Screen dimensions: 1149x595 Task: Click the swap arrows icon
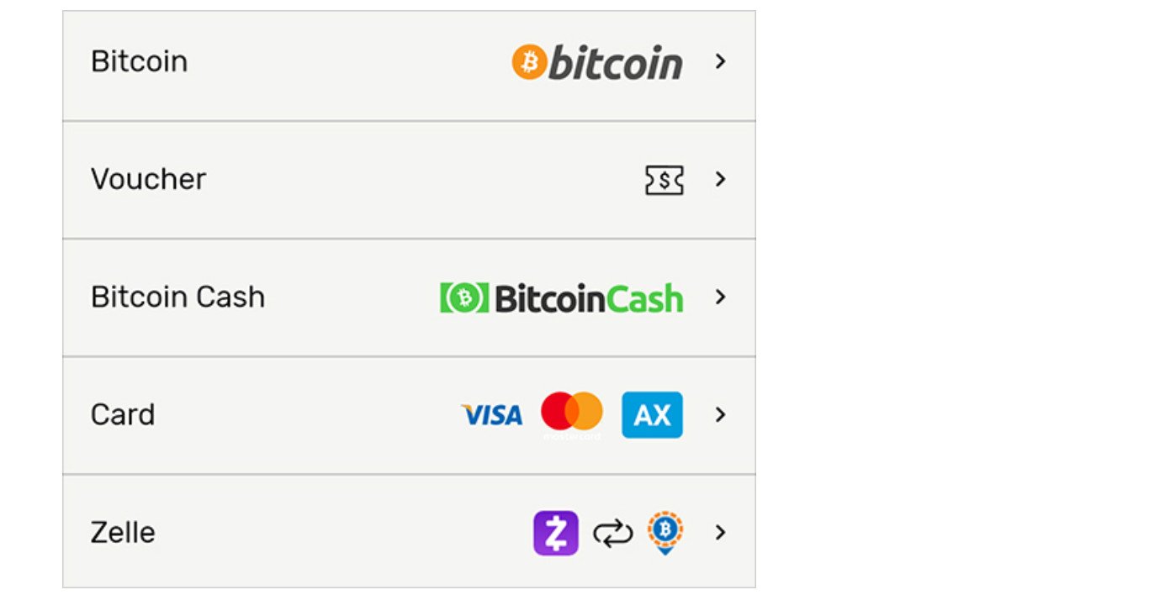(x=612, y=533)
